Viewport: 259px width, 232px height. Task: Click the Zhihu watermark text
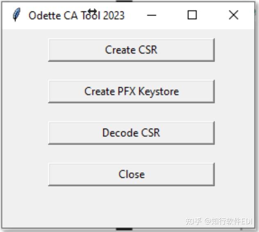219,221
